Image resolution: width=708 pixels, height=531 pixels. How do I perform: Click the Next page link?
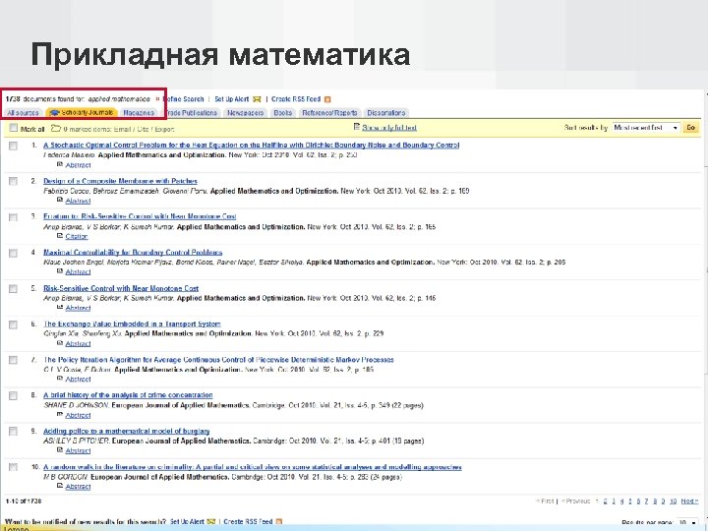(x=689, y=501)
